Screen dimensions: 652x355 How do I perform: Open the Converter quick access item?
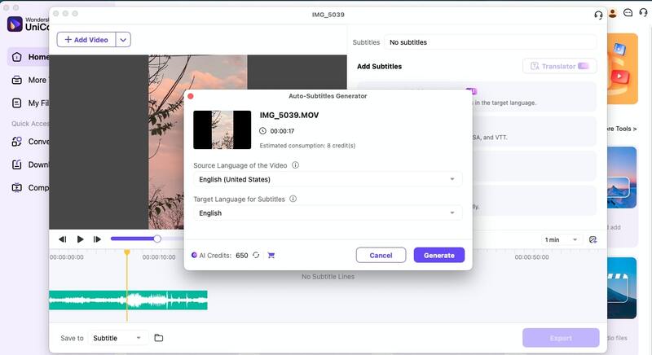point(29,142)
